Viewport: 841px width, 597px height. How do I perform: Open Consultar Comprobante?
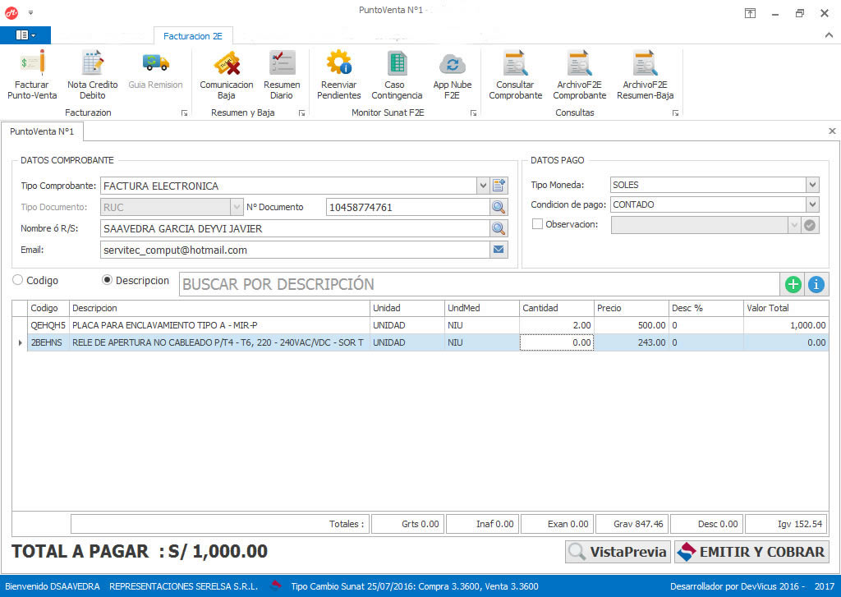pyautogui.click(x=516, y=75)
